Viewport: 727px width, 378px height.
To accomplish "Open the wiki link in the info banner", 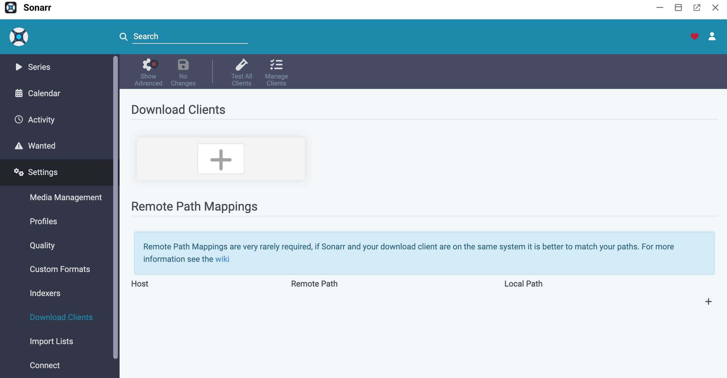I will [223, 259].
